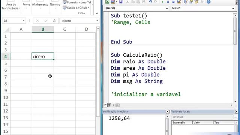Expand the formula bar with its chevron
Viewport: 240px width, 135px height.
[97, 21]
